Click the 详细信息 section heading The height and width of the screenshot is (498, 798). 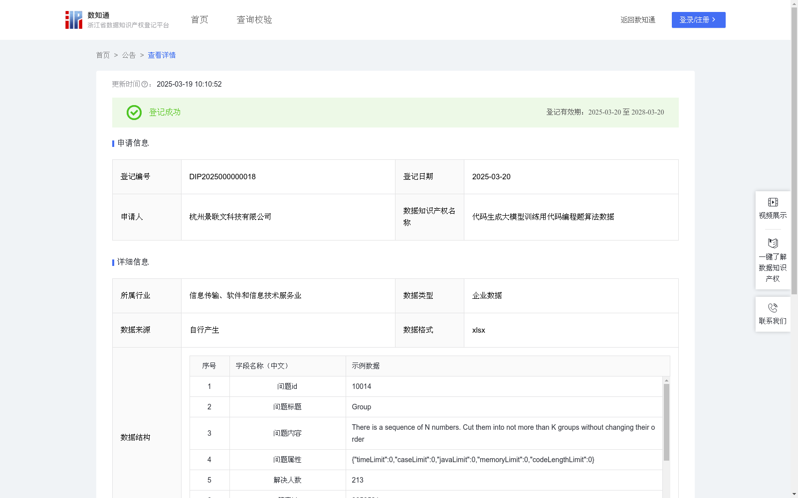[x=133, y=262]
